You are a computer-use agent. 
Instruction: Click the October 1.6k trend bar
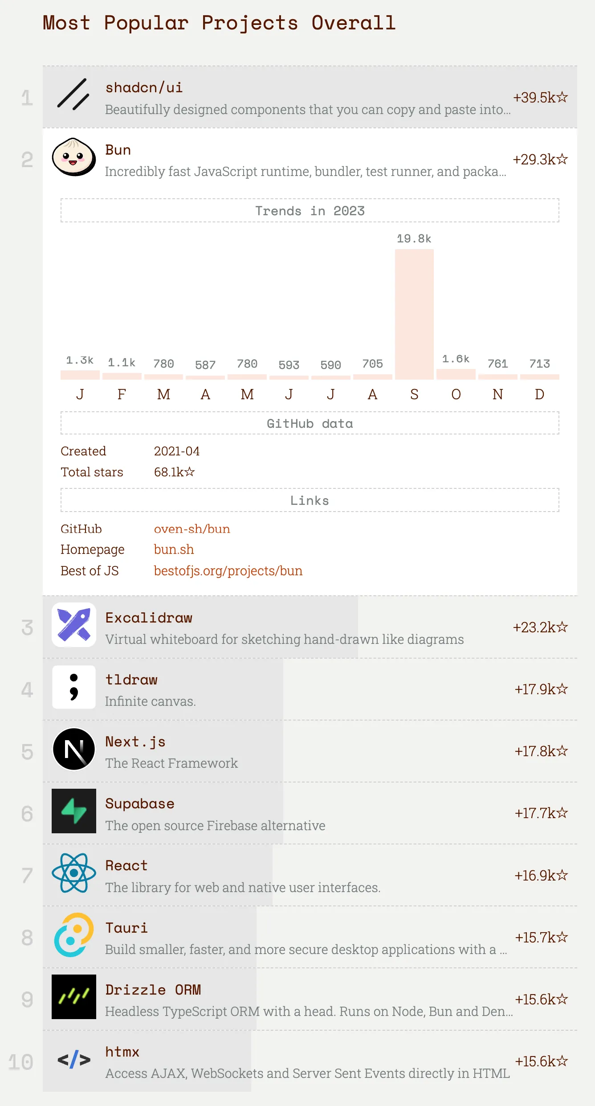tap(456, 374)
